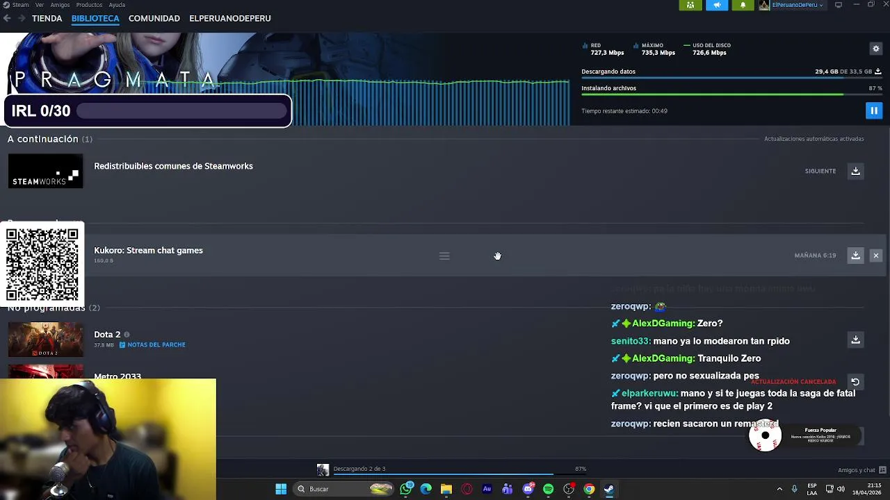Screen dimensions: 890x500
Task: Open the notifications bell
Action: pyautogui.click(x=743, y=5)
